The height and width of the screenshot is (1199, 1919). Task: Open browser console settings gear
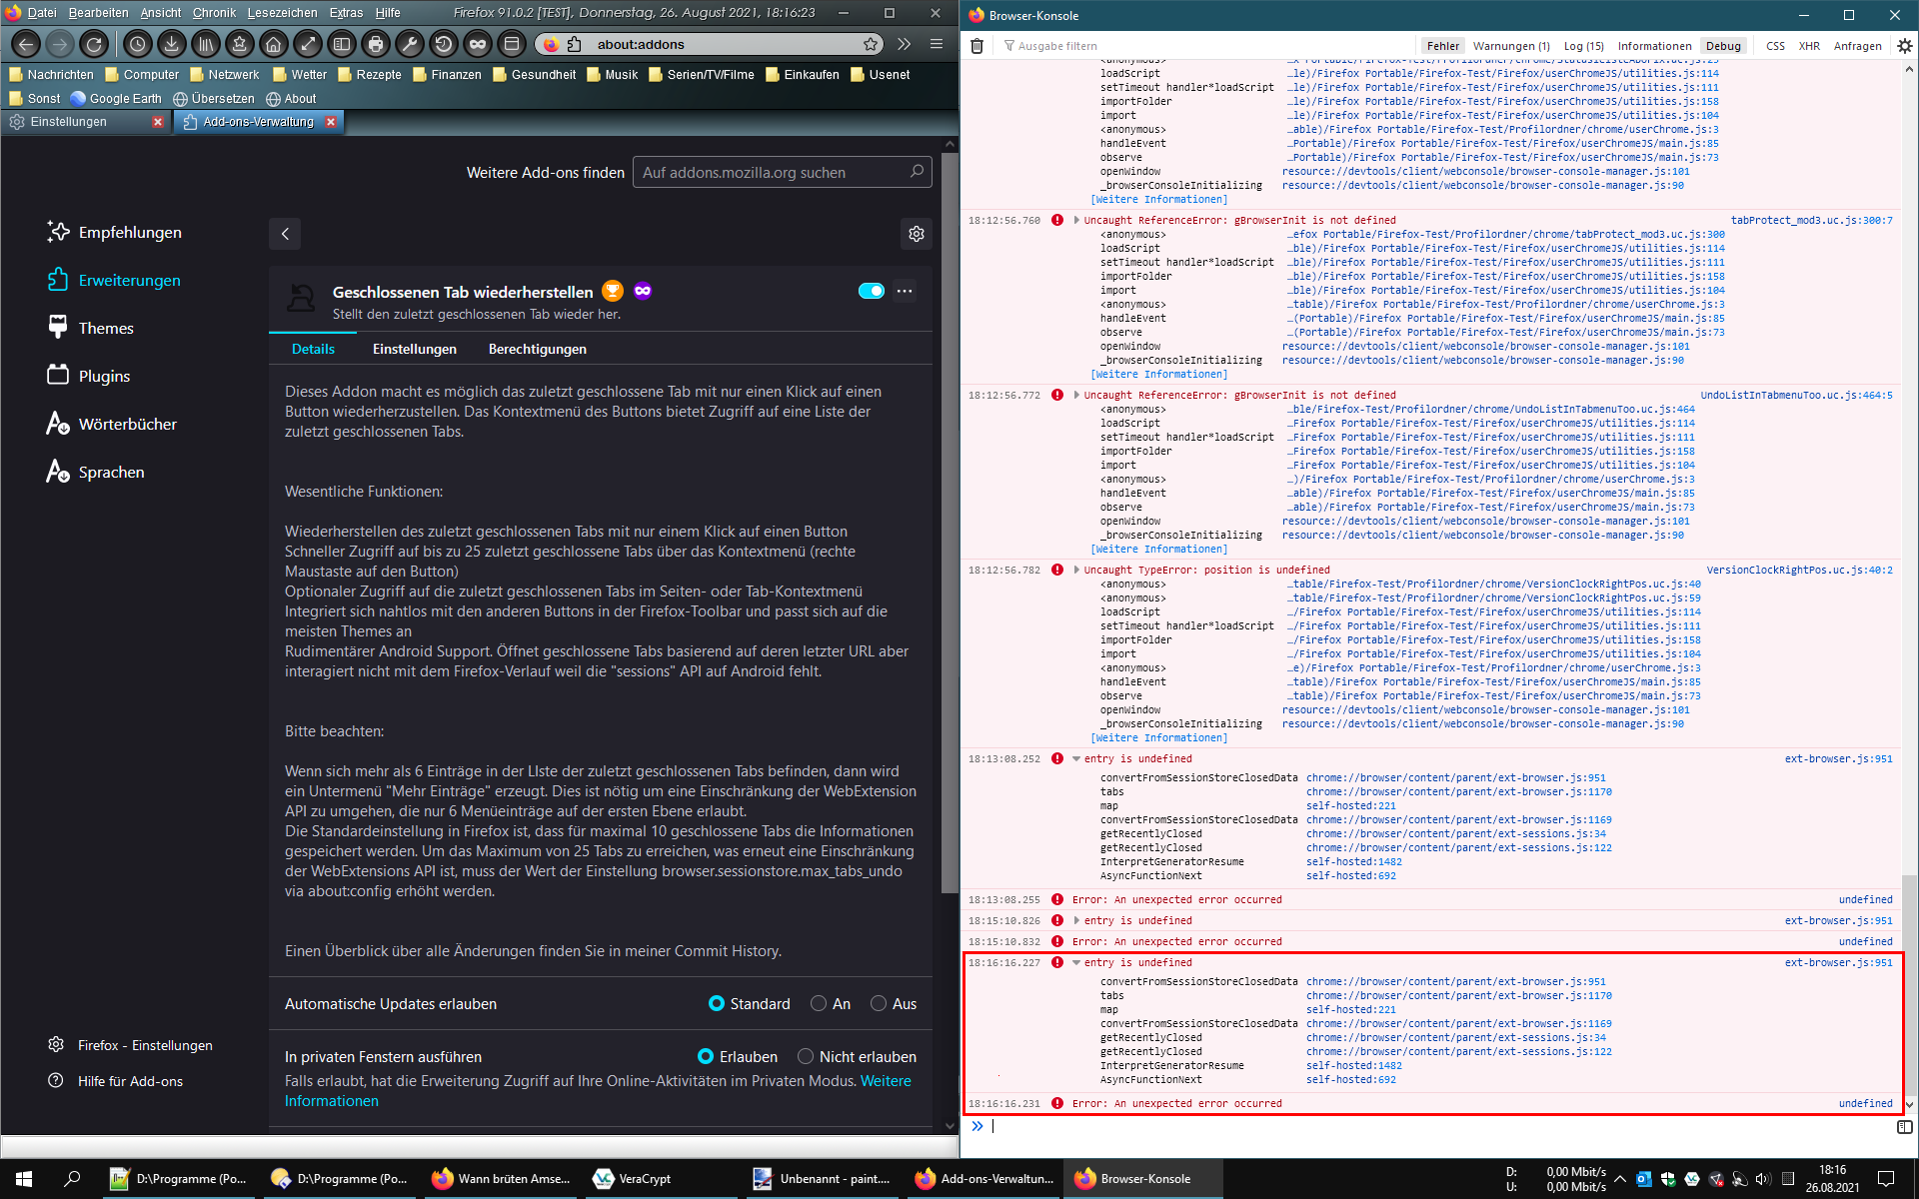coord(1904,46)
